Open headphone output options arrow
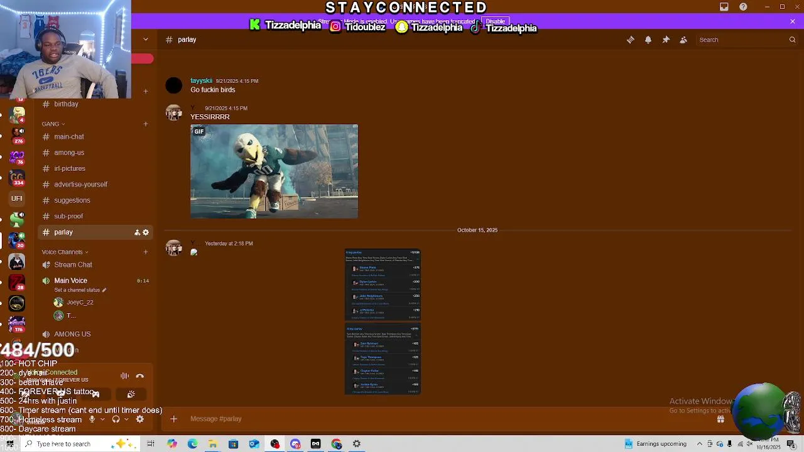 tap(126, 419)
